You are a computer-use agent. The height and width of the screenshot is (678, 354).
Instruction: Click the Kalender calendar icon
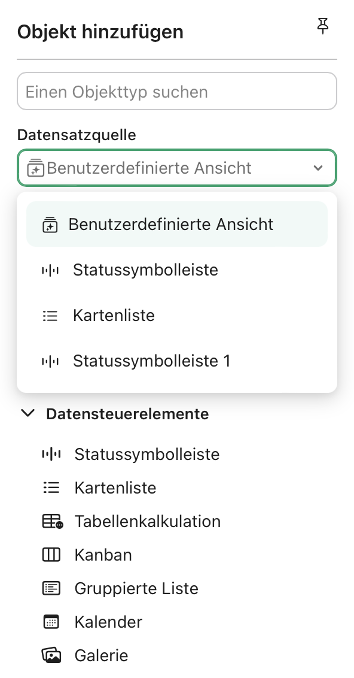pyautogui.click(x=51, y=622)
